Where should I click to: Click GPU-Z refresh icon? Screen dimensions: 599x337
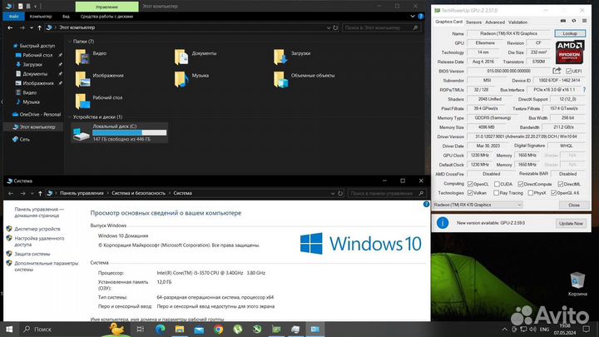point(574,22)
